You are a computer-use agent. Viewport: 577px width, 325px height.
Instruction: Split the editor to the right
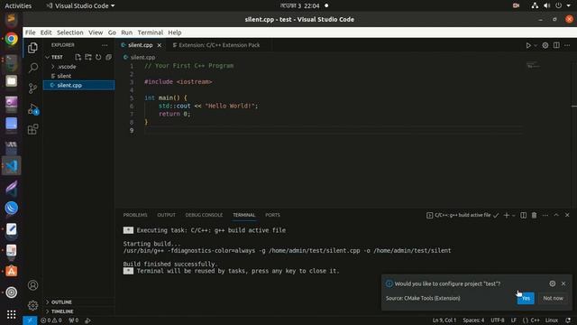(x=556, y=45)
